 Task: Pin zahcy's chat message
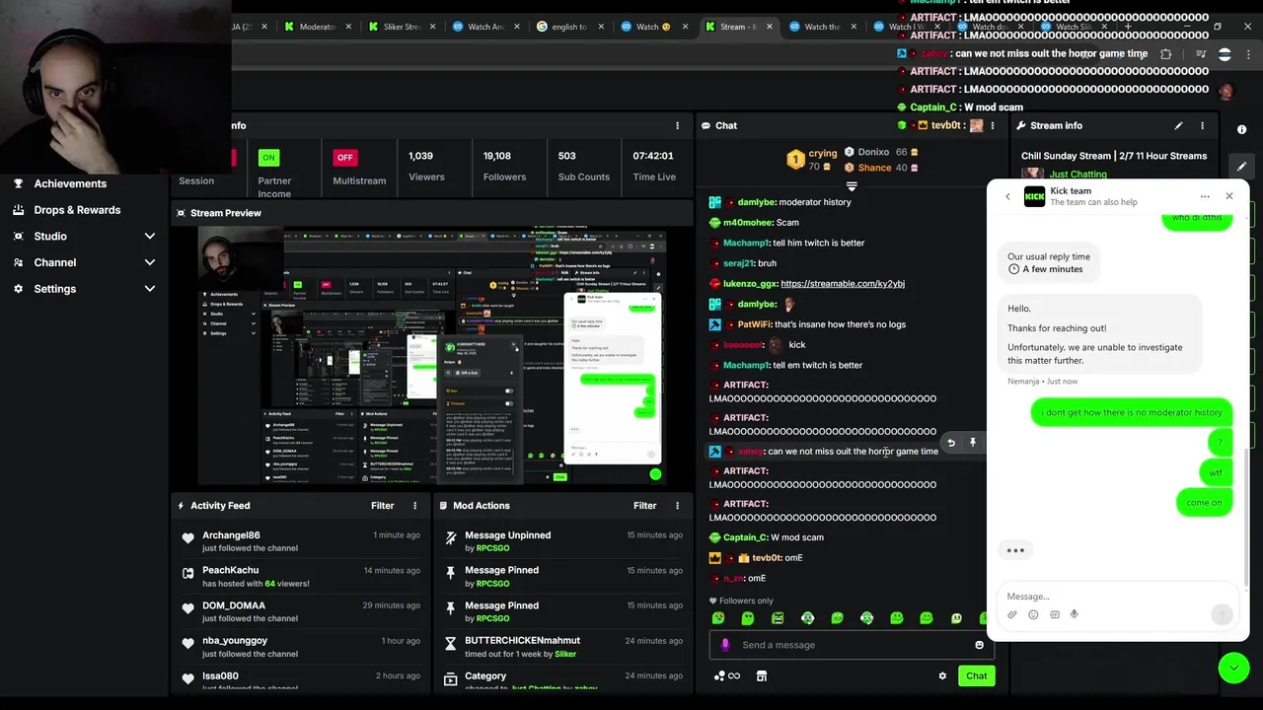click(973, 443)
